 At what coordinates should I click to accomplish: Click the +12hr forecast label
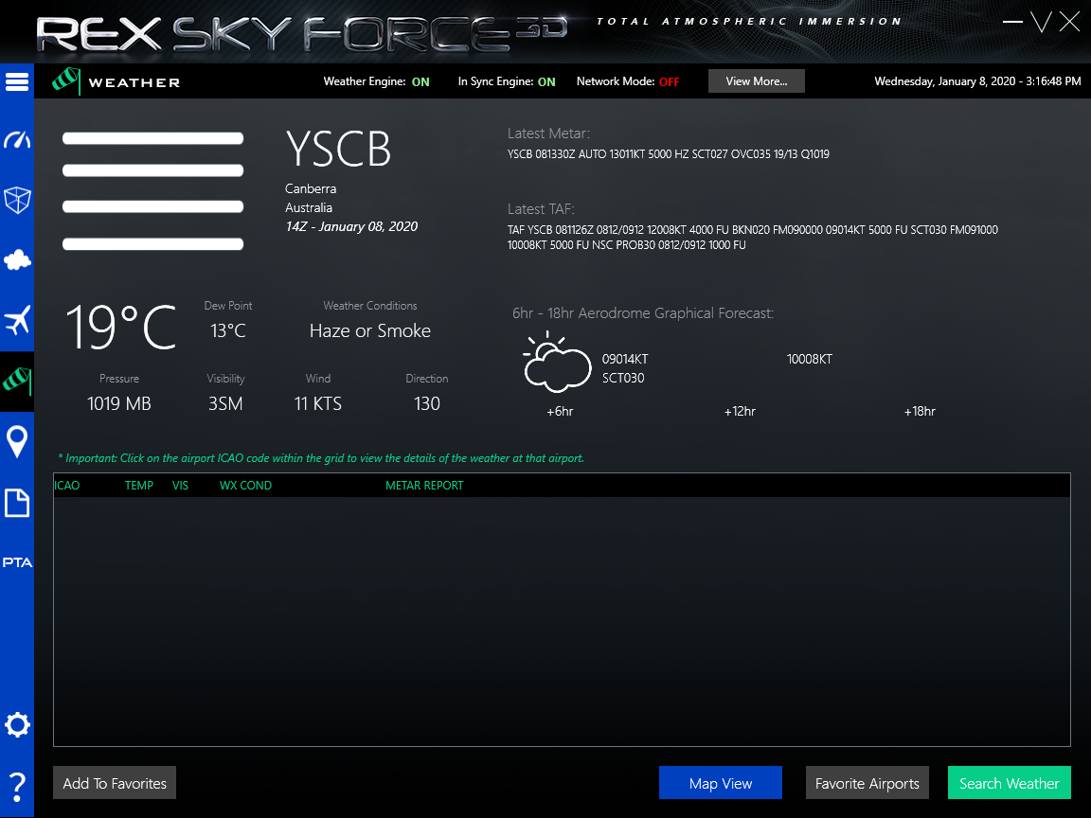point(740,411)
